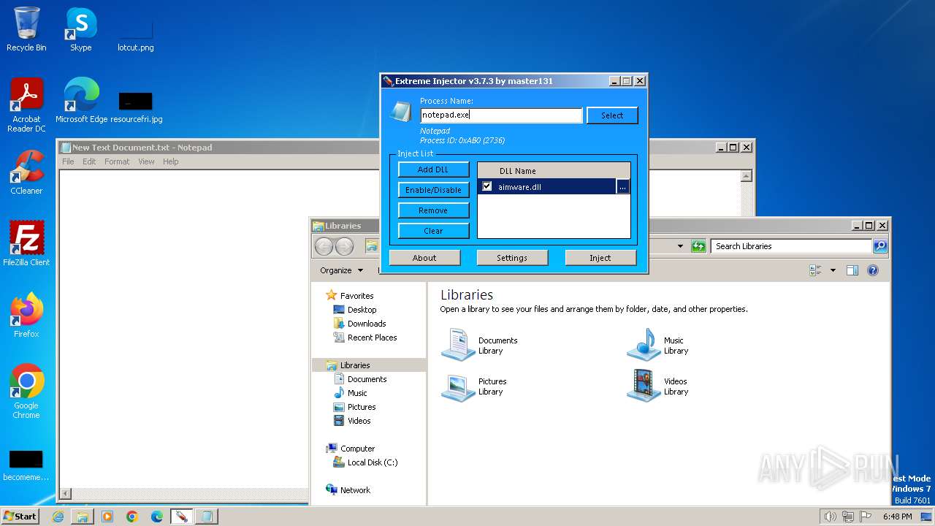Select Favorites in the navigation pane

coord(356,296)
